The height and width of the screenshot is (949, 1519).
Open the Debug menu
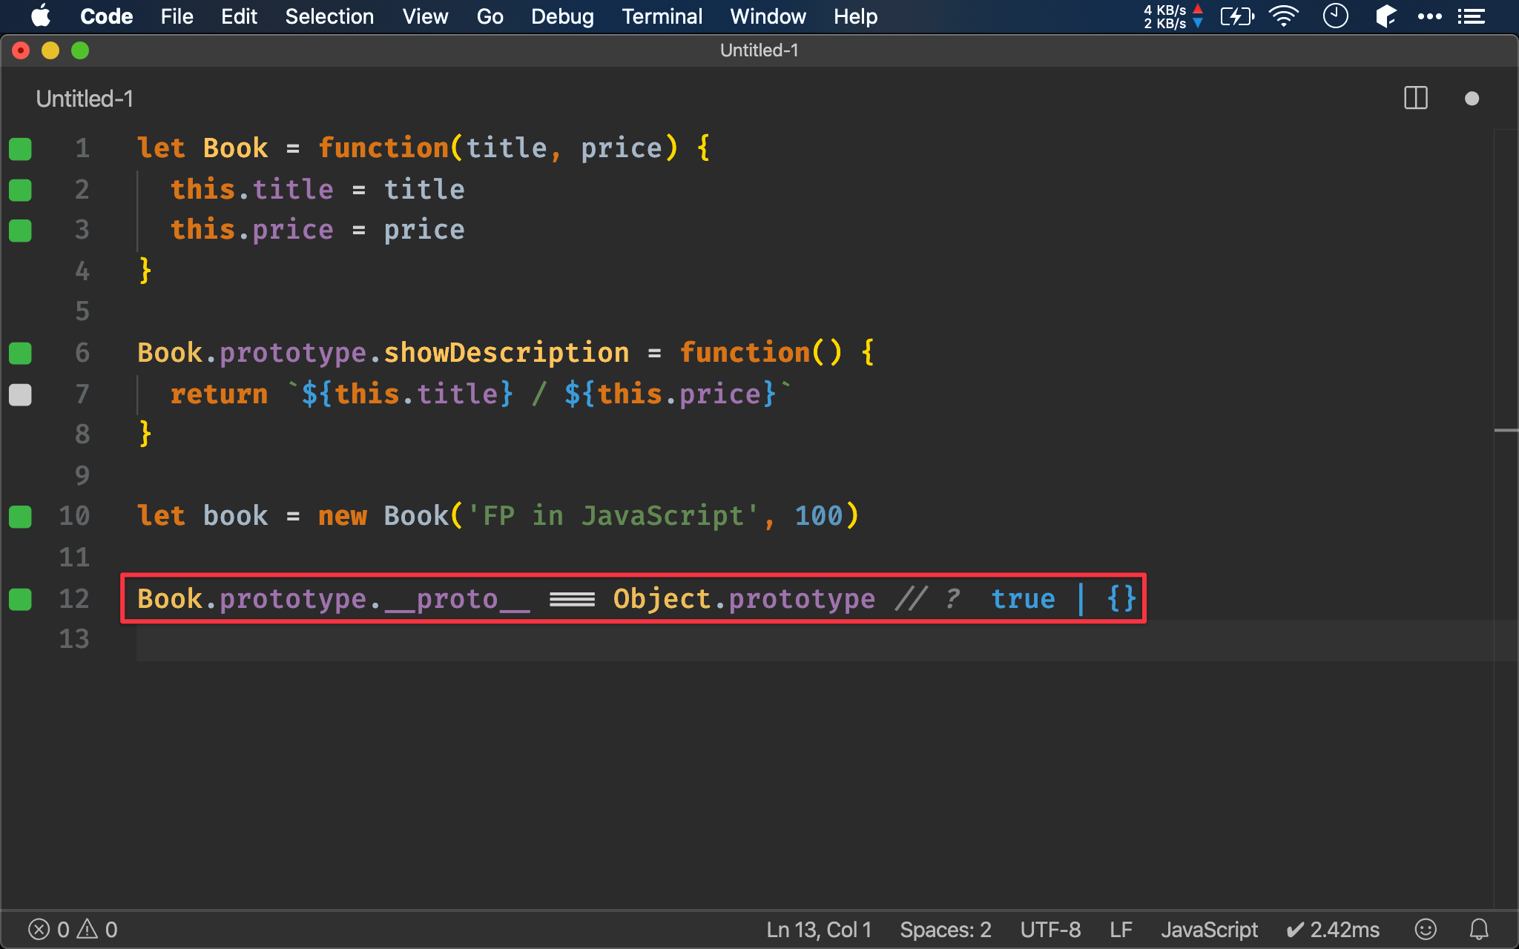pyautogui.click(x=562, y=16)
